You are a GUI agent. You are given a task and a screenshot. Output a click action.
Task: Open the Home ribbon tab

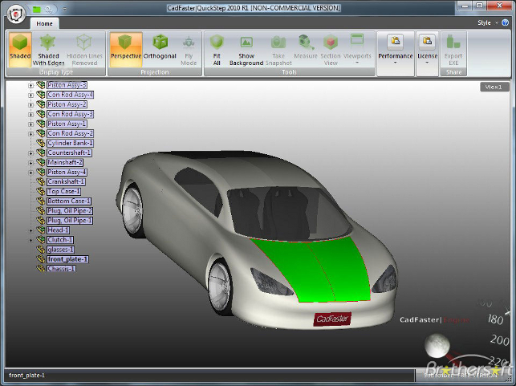point(44,24)
